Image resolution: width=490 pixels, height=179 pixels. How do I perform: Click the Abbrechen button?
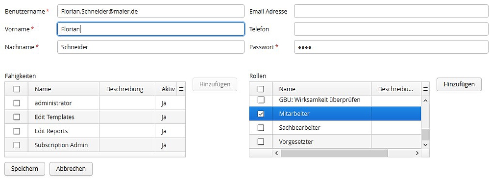(x=71, y=169)
